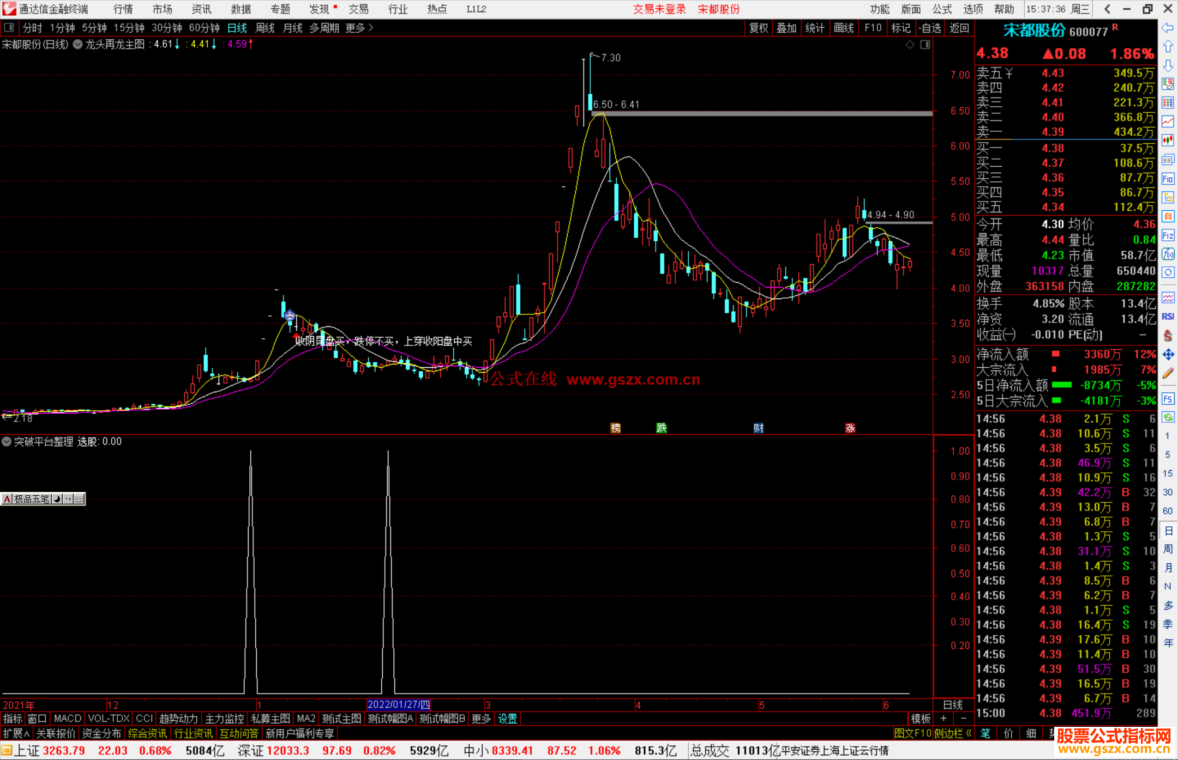The height and width of the screenshot is (760, 1178).
Task: Open the 行情 menu
Action: pos(123,9)
